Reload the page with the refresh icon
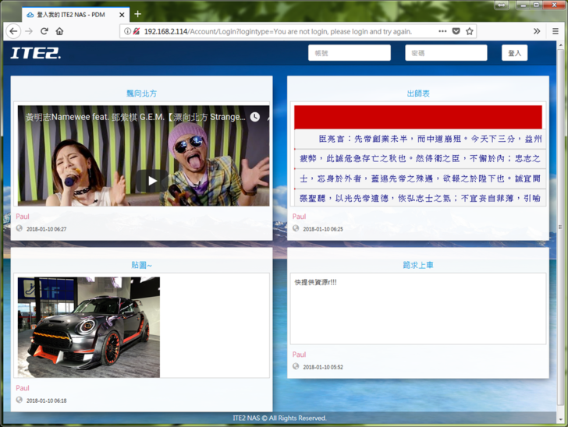Viewport: 568px width, 427px height. pyautogui.click(x=44, y=31)
